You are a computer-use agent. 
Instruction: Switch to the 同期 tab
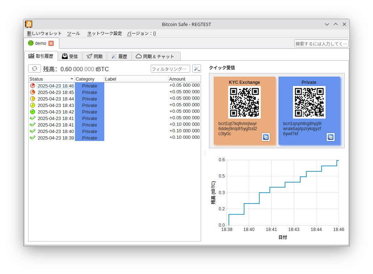coord(95,56)
